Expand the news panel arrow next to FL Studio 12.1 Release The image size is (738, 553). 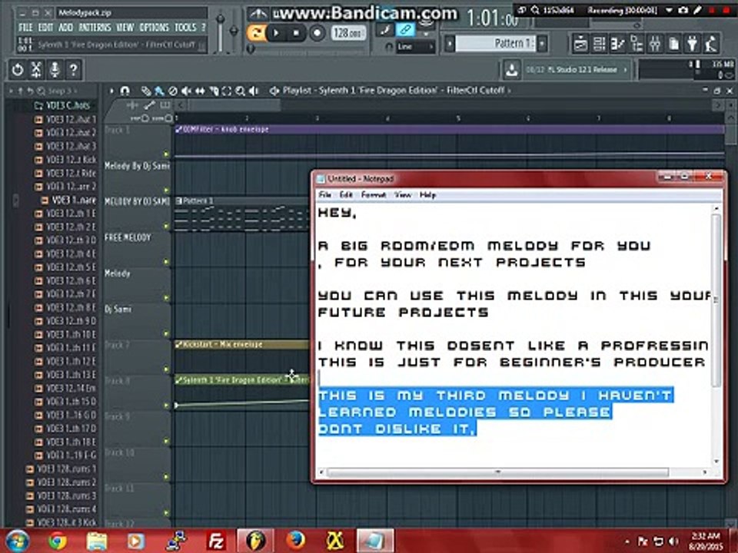pos(625,70)
